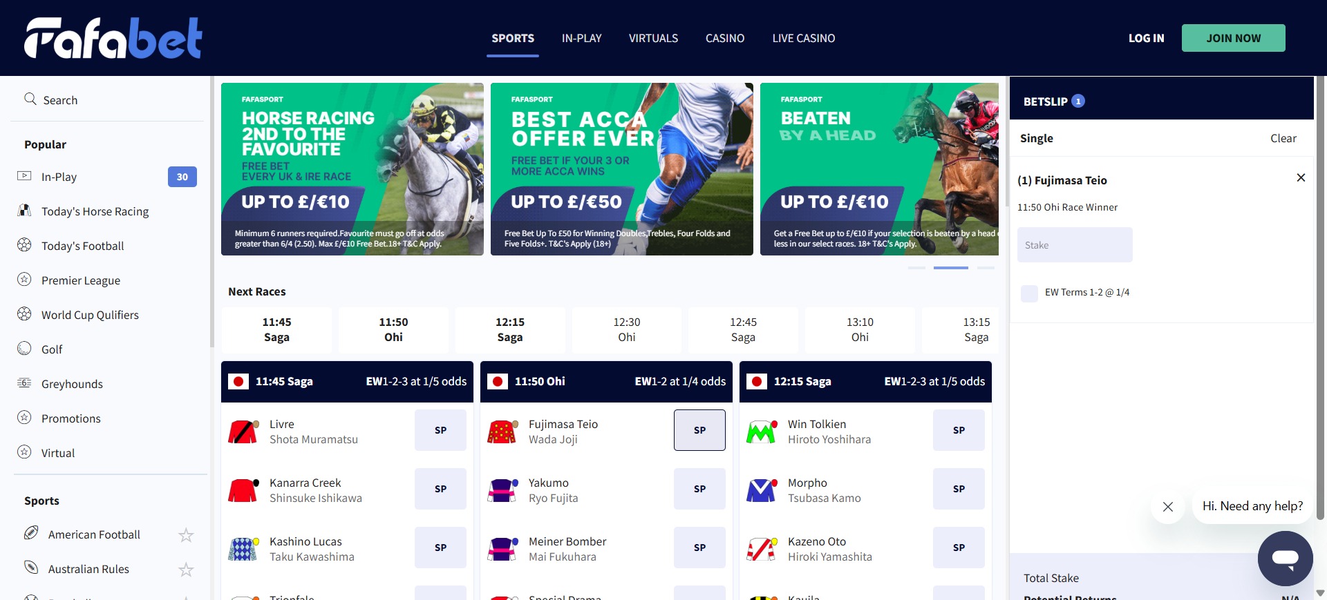Open the live chat bubble icon
The image size is (1327, 600).
(1285, 558)
